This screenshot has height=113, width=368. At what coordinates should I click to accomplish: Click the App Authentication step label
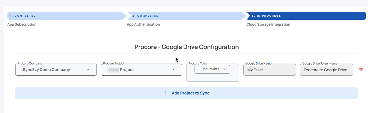[143, 24]
